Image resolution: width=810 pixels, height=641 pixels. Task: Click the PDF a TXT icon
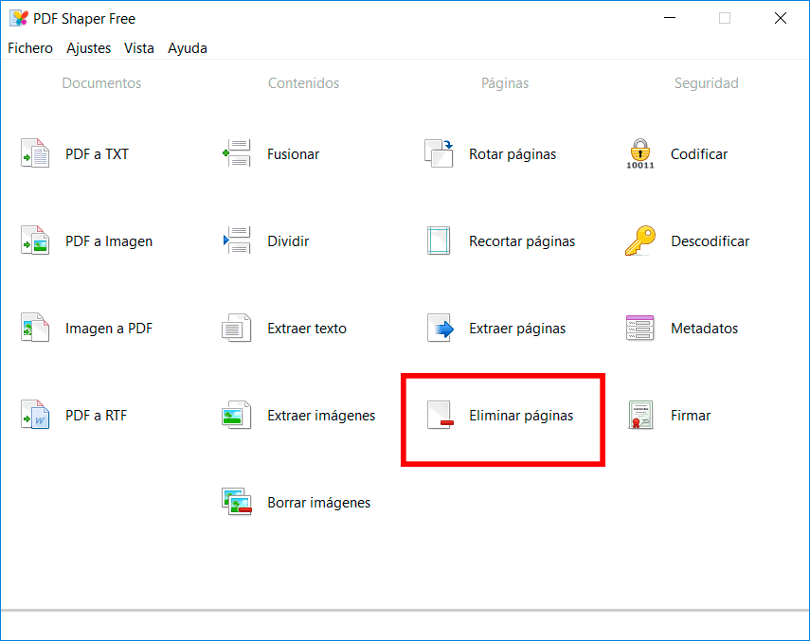point(35,153)
